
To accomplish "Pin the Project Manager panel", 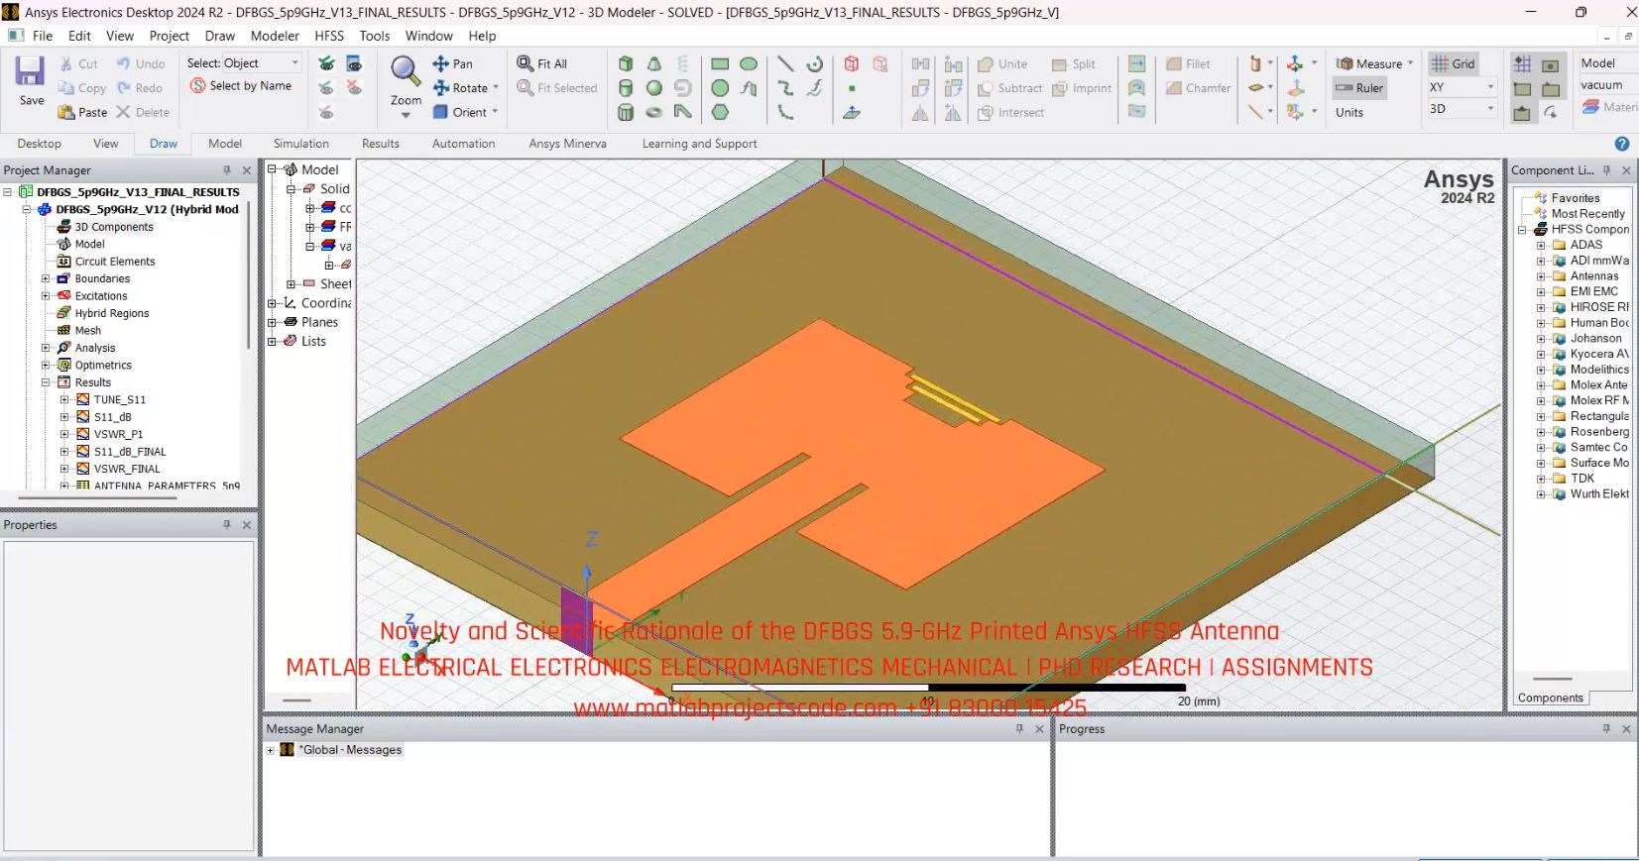I will pyautogui.click(x=227, y=170).
